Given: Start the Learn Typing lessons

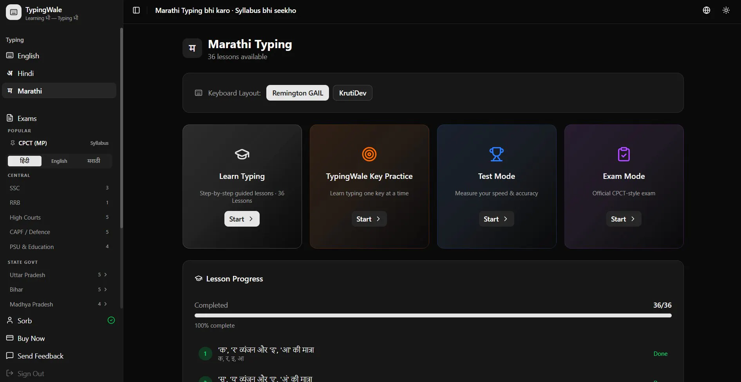Looking at the screenshot, I should (242, 219).
